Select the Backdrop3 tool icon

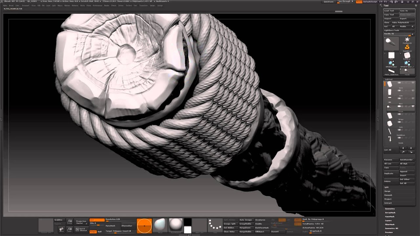pos(407,55)
